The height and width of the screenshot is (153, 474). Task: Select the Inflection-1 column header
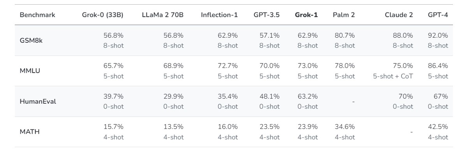pyautogui.click(x=219, y=15)
